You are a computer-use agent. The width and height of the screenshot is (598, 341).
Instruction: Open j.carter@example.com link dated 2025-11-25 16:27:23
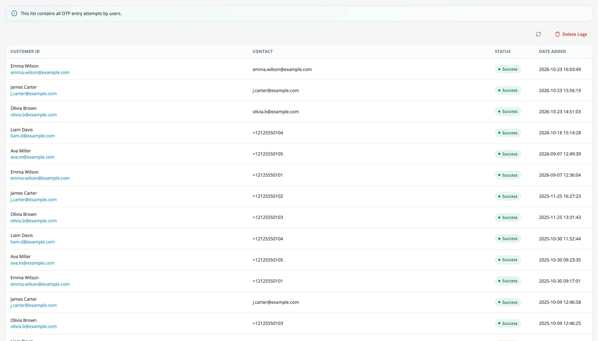pos(34,200)
